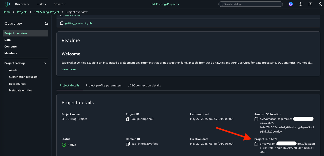Click the Welcome heading
Screen dimensions: 324x156
coord(71,54)
